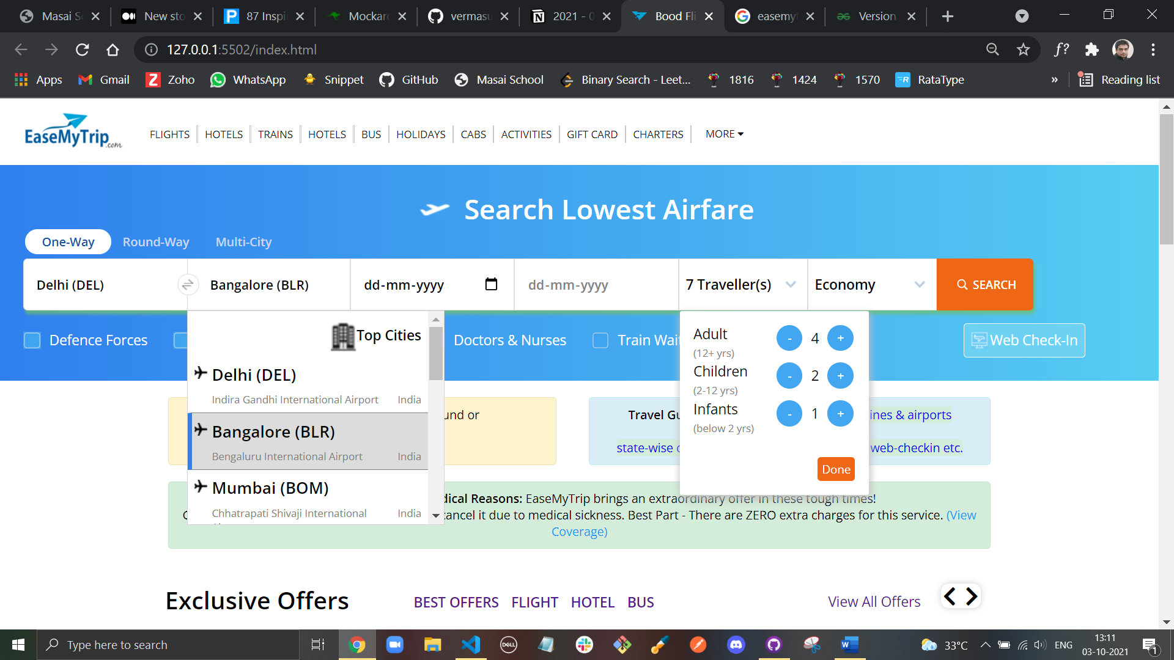
Task: Open Slack from the taskbar
Action: [585, 645]
